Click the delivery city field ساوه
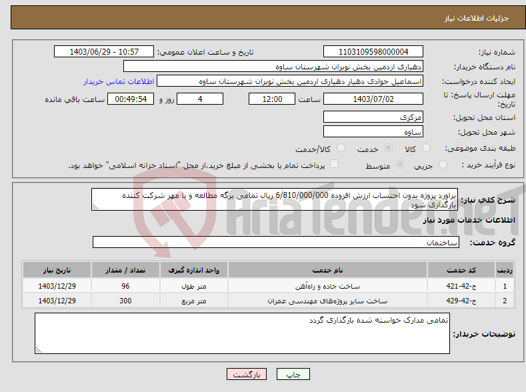Image resolution: width=526 pixels, height=392 pixels. tap(373, 131)
